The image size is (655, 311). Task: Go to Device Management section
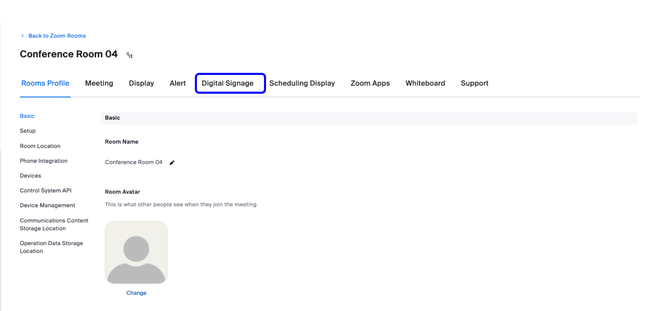click(47, 205)
